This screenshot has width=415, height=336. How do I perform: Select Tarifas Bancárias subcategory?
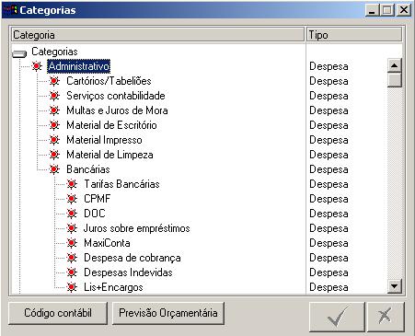click(121, 184)
